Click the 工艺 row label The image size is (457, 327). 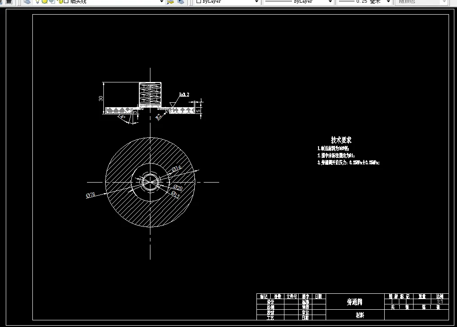[x=271, y=318]
